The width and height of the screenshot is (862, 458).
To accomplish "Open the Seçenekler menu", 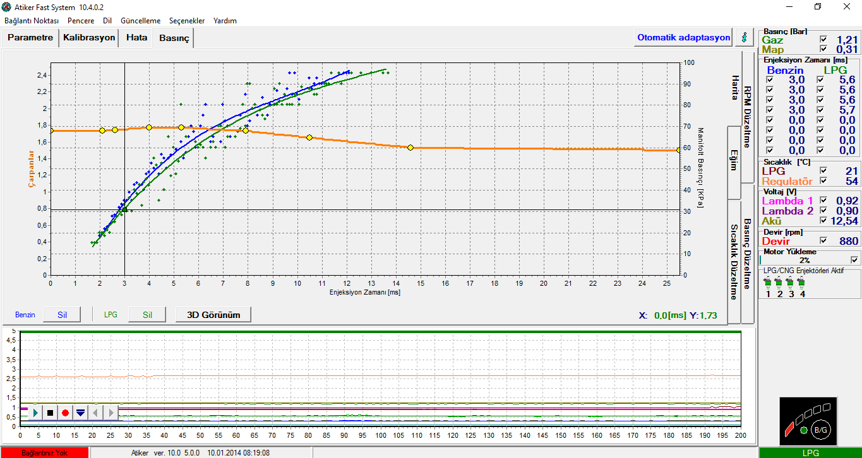I will click(187, 20).
